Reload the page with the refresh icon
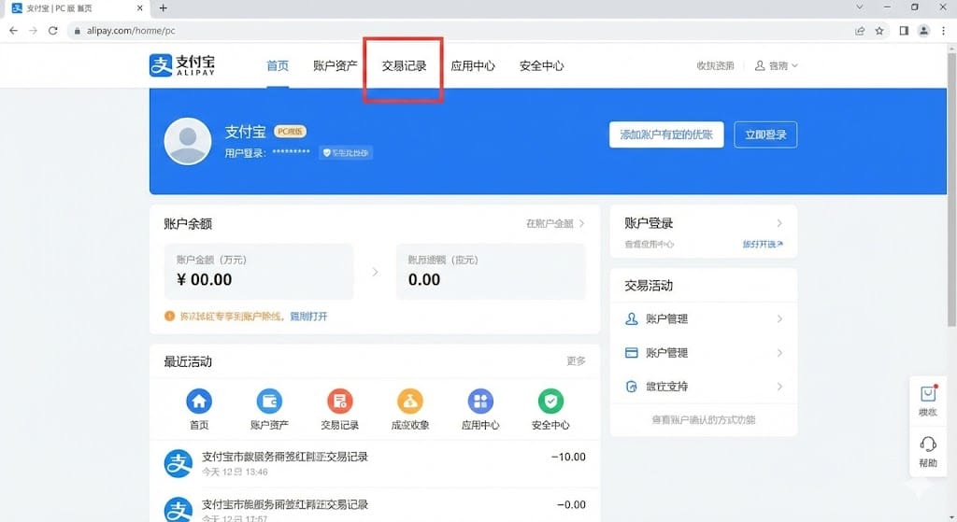 coord(53,31)
